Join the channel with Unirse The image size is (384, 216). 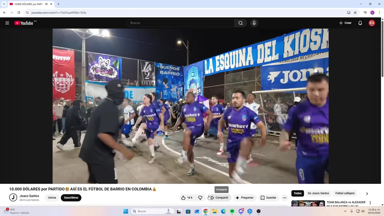click(x=52, y=198)
